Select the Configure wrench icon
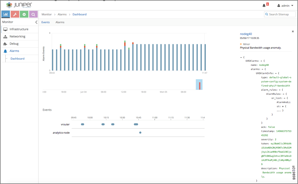The height and width of the screenshot is (184, 298). 15,14
